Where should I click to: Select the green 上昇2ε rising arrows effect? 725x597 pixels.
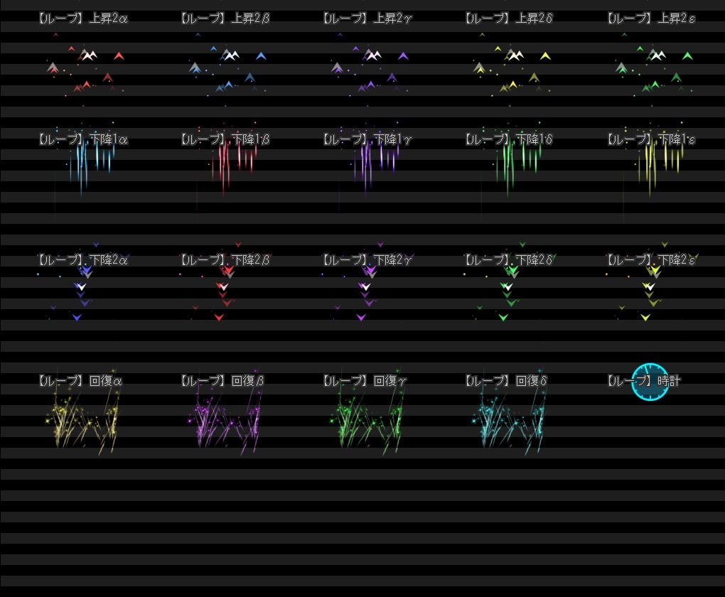654,68
